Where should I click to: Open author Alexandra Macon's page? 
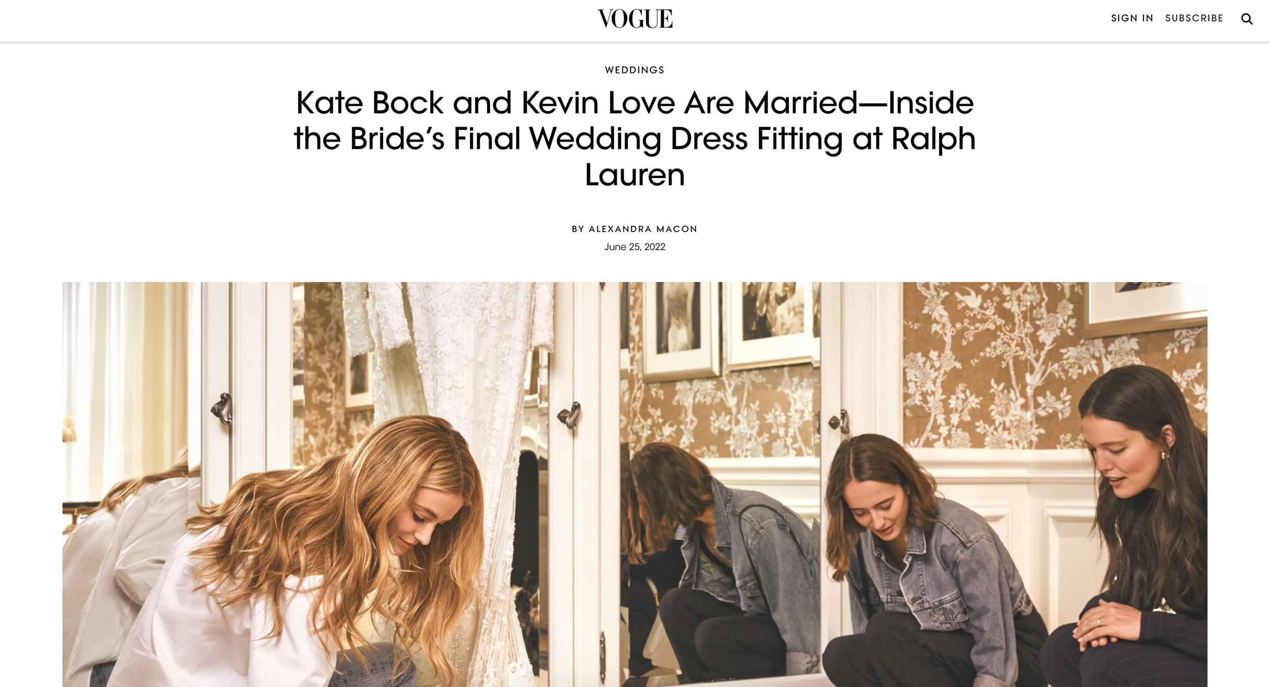click(x=643, y=229)
